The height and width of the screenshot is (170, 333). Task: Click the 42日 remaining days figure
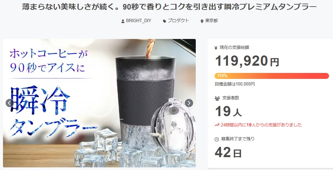coord(228,153)
